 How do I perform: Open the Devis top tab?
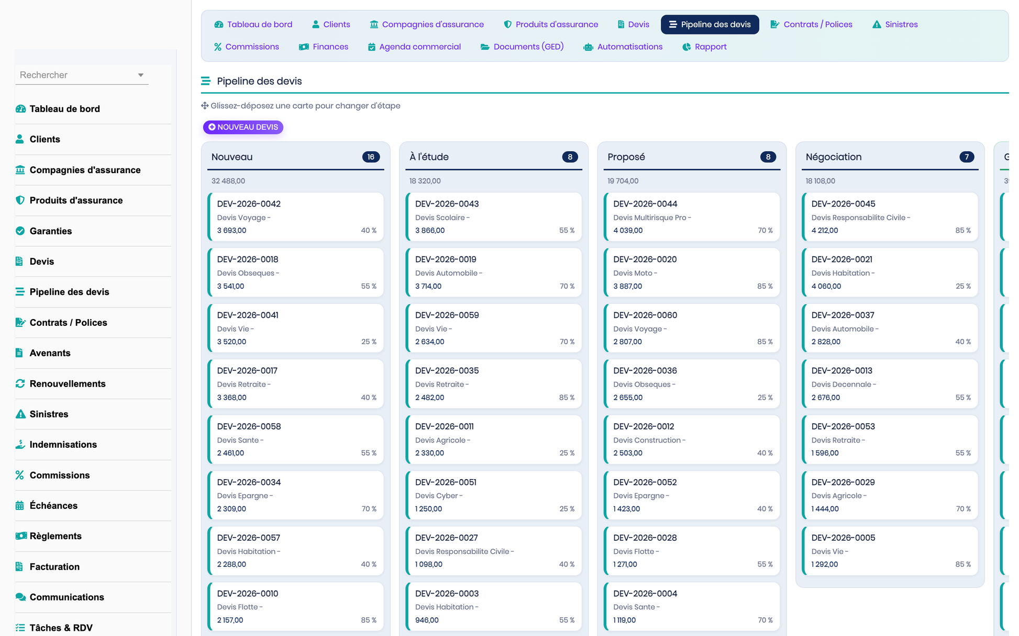[x=633, y=24]
